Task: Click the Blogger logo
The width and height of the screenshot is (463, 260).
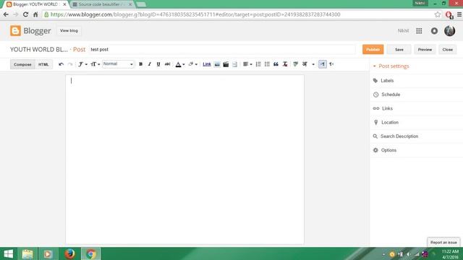Action: pos(30,30)
